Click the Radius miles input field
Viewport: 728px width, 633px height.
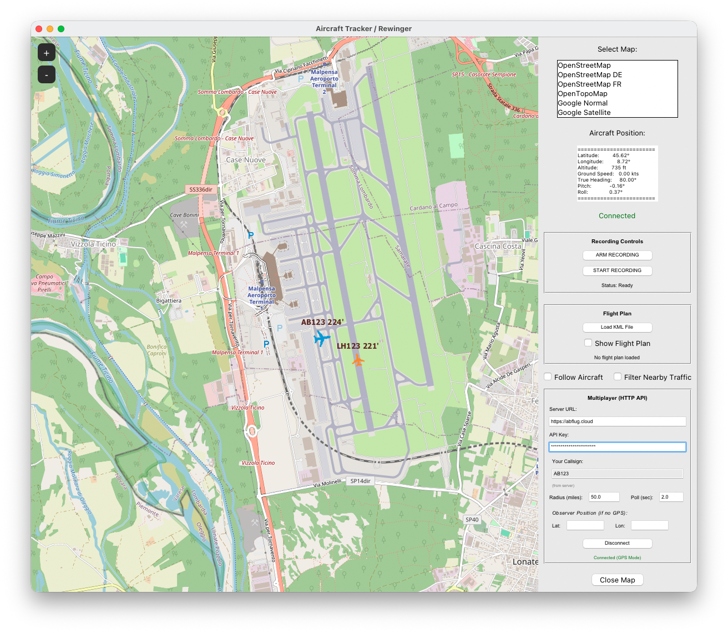pos(604,496)
